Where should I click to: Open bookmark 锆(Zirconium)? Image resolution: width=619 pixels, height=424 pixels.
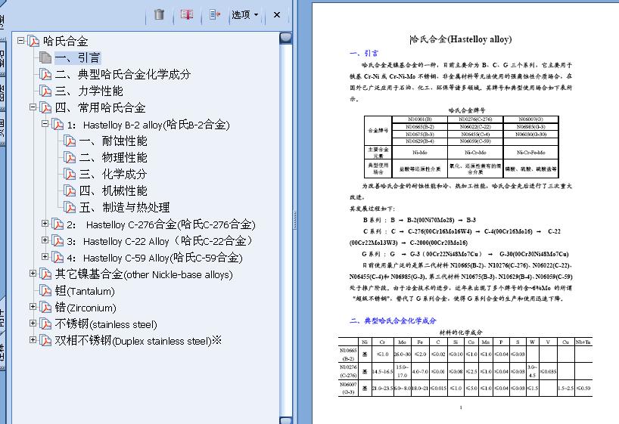[86, 308]
